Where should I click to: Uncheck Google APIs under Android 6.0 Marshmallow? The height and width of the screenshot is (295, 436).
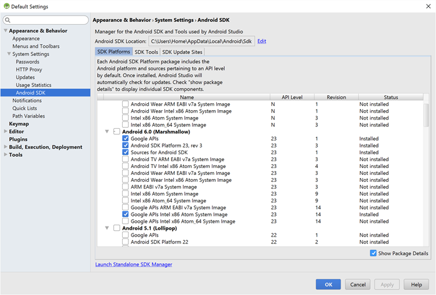(125, 138)
